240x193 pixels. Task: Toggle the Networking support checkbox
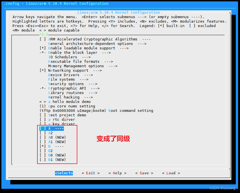pyautogui.click(x=42, y=71)
